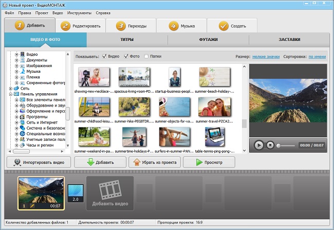Screen dimensions: 334x230
Task: Click the Просмотр button
Action: click(209, 162)
